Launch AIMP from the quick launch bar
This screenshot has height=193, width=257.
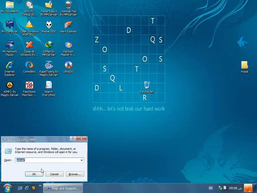pyautogui.click(x=34, y=188)
